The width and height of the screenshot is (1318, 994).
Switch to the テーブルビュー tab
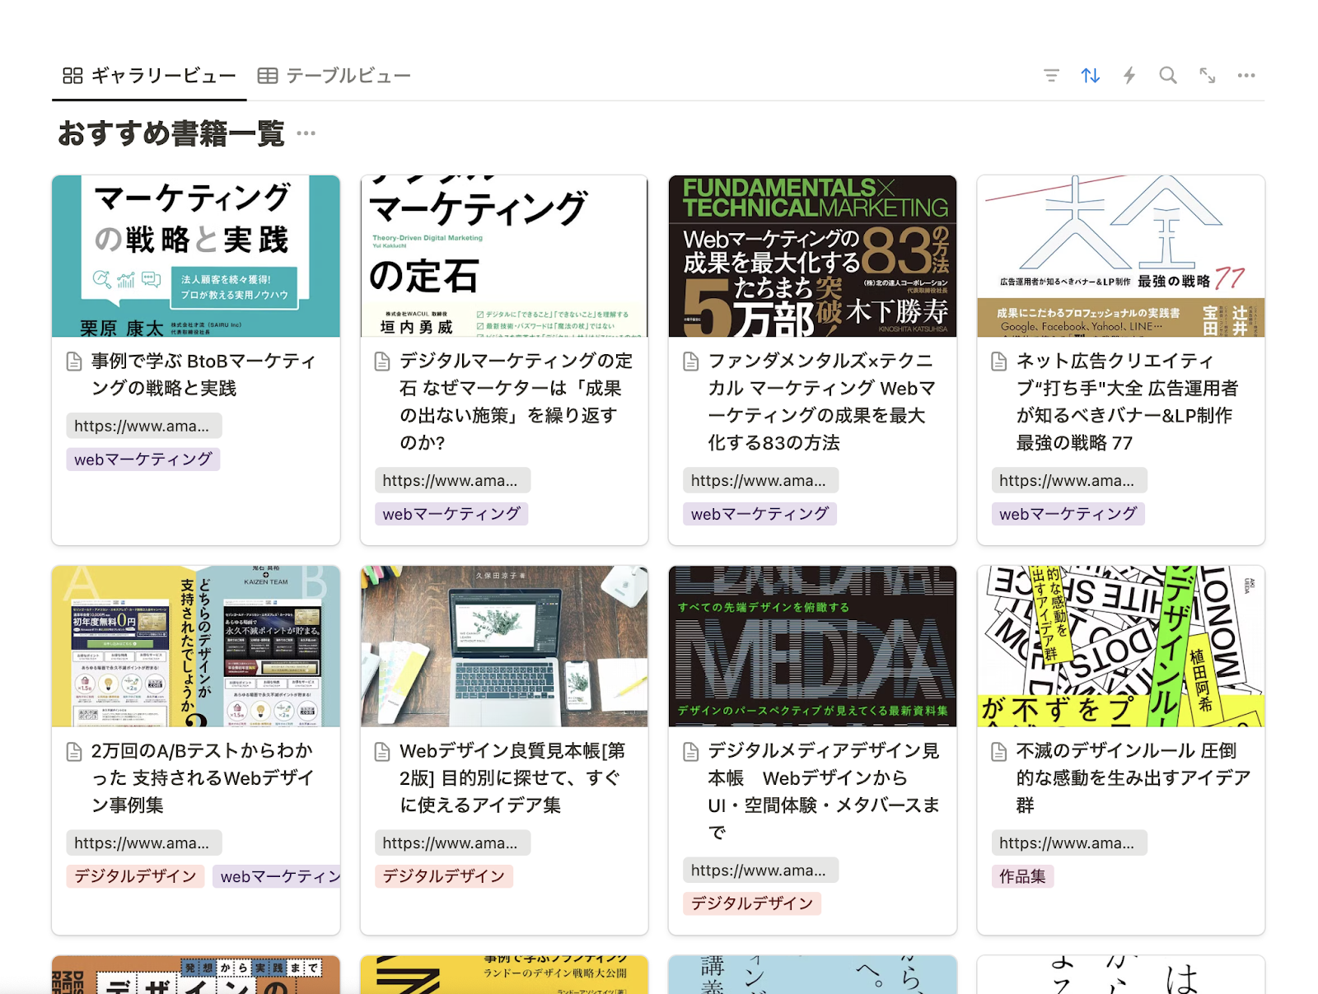click(334, 76)
